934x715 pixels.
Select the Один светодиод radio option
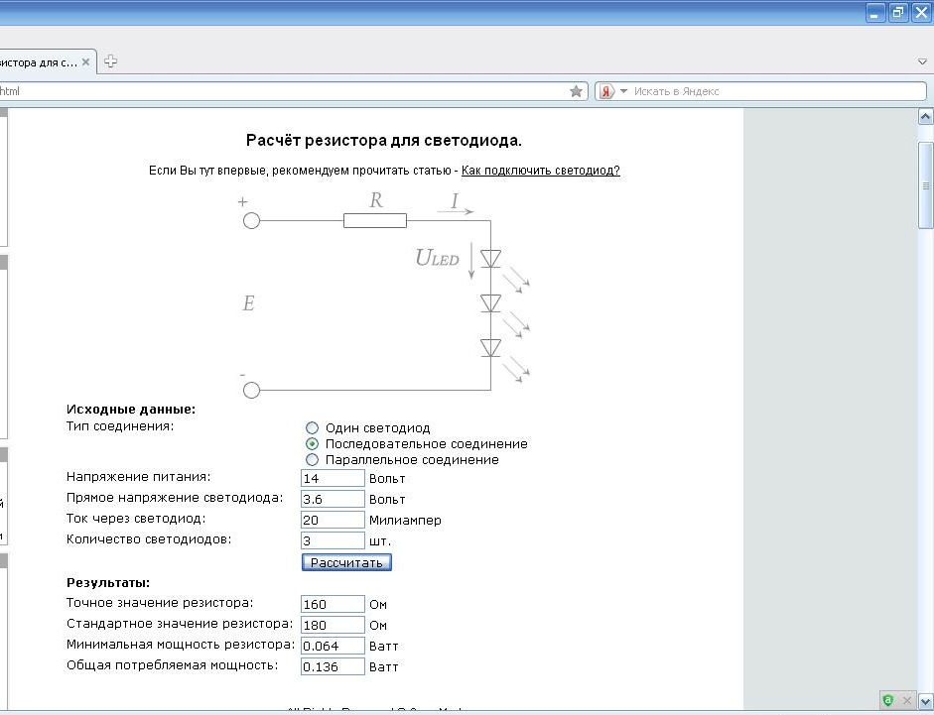pyautogui.click(x=312, y=427)
